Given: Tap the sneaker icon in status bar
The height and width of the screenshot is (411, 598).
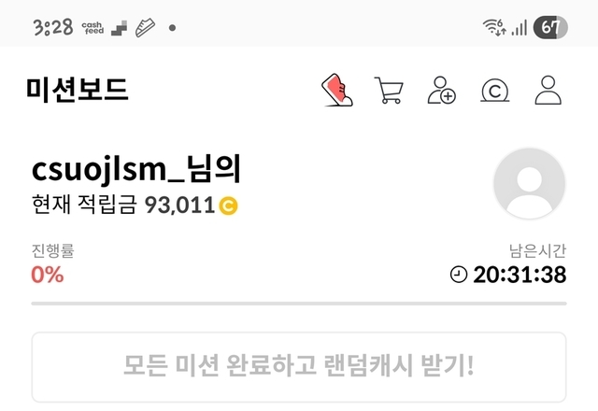Looking at the screenshot, I should 145,28.
